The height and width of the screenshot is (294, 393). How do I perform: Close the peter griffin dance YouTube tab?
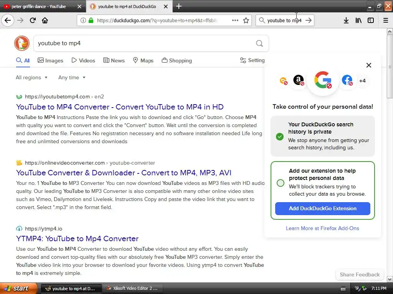79,7
